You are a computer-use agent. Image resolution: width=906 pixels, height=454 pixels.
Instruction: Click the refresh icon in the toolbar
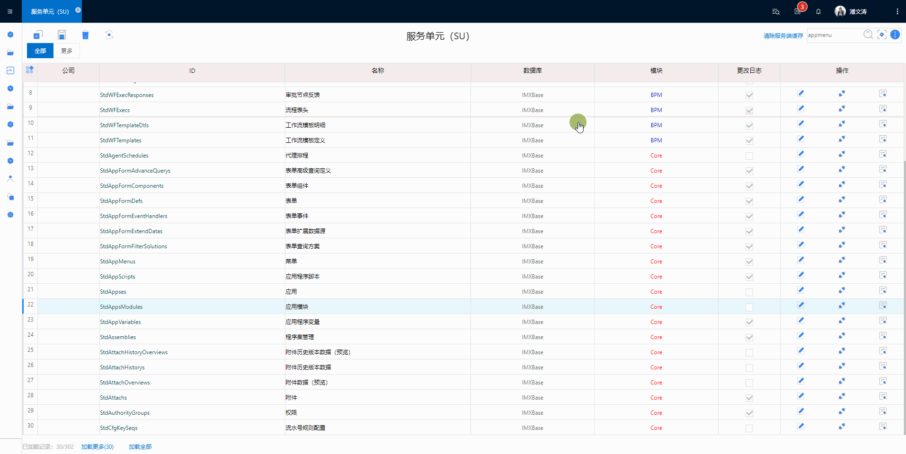click(109, 35)
